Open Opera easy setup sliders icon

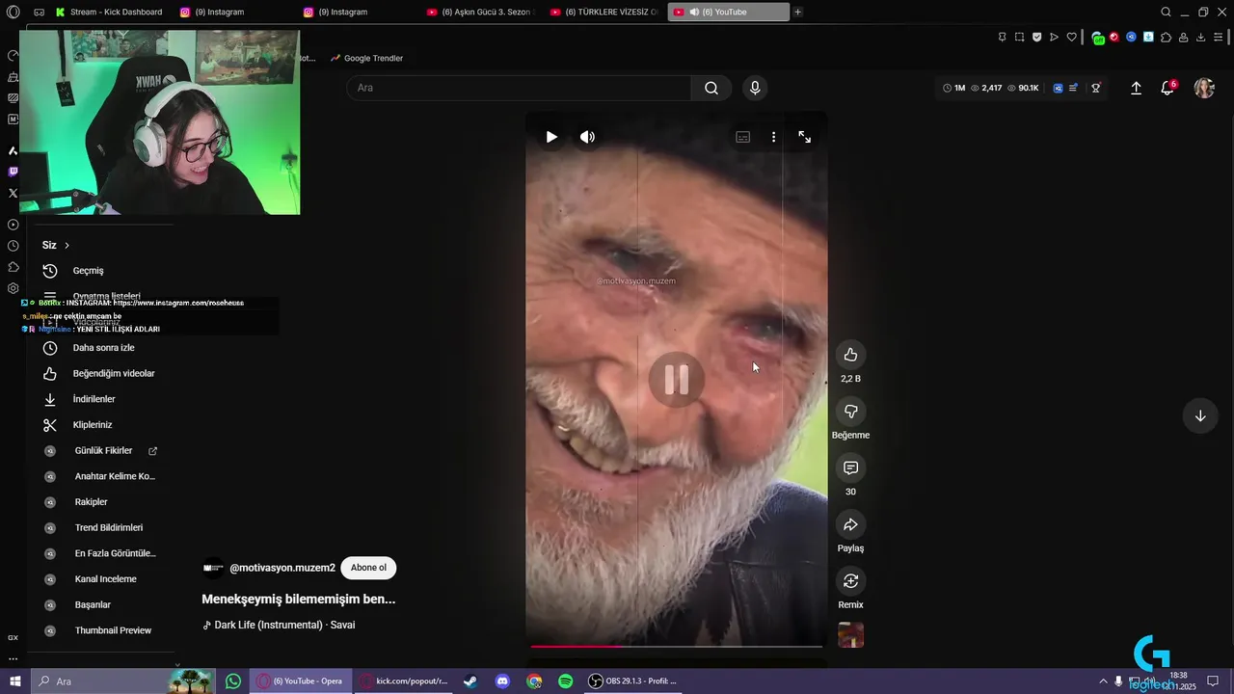[x=1219, y=37]
